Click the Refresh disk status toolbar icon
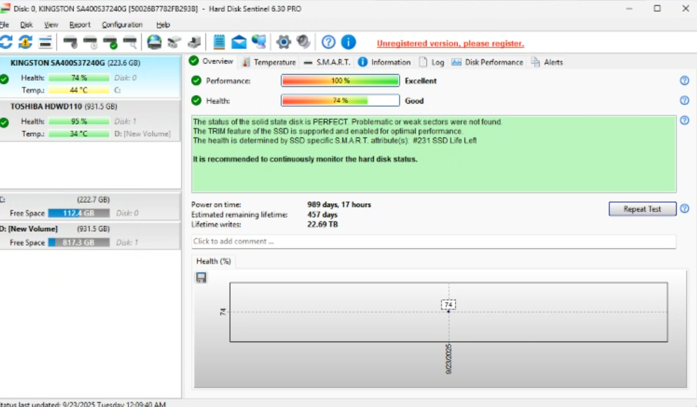Image resolution: width=697 pixels, height=407 pixels. coord(6,42)
